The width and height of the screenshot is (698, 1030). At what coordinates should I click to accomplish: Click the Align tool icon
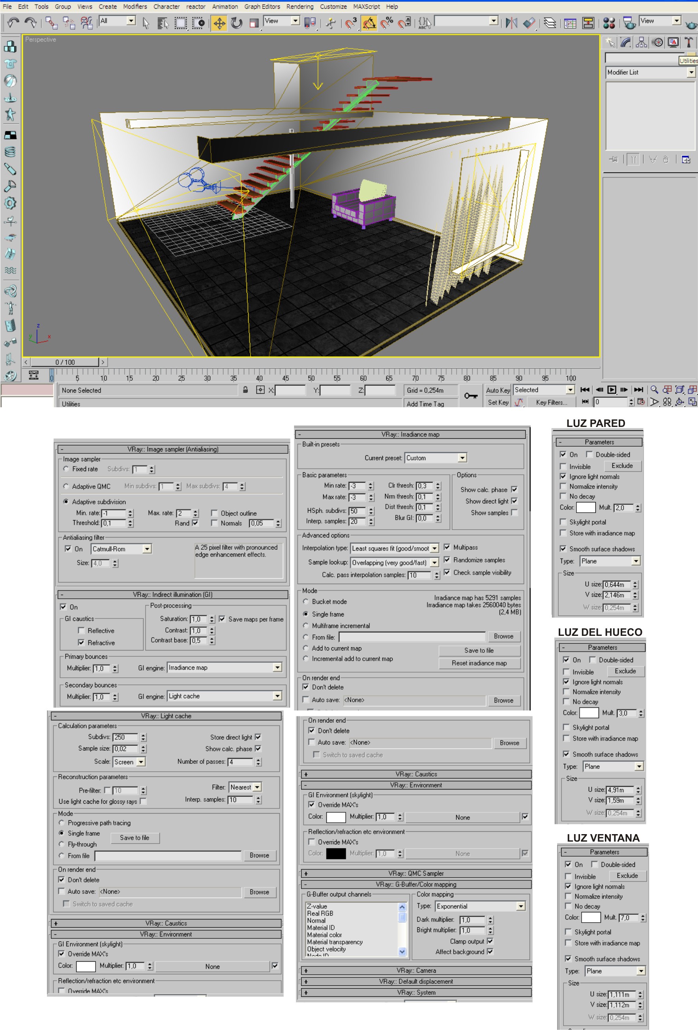tap(529, 23)
